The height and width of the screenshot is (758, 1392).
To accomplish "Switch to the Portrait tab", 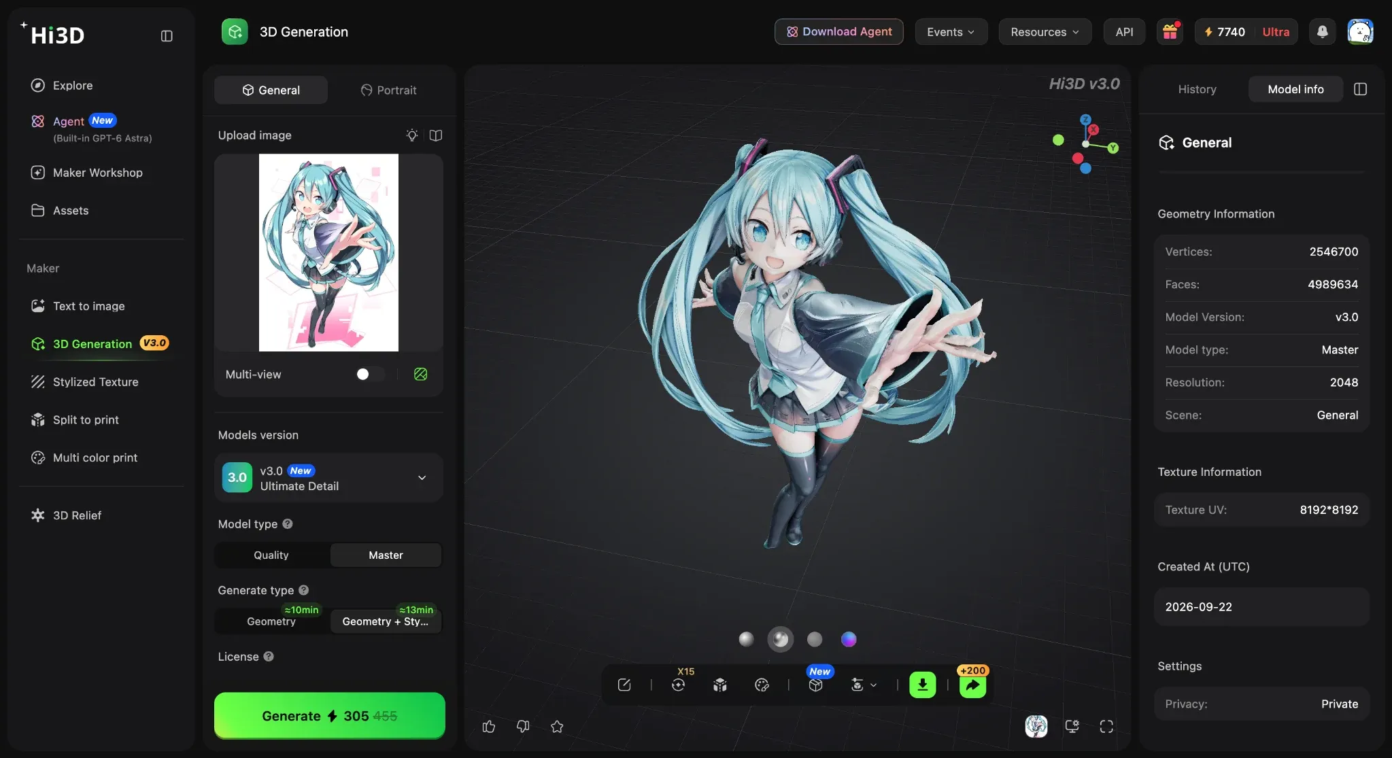I will pos(388,90).
